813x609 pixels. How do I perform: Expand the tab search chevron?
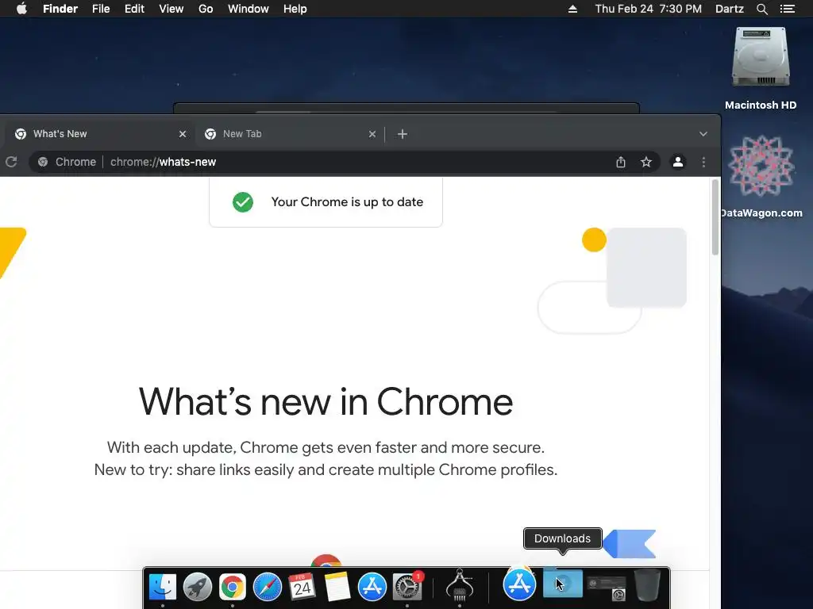click(703, 134)
